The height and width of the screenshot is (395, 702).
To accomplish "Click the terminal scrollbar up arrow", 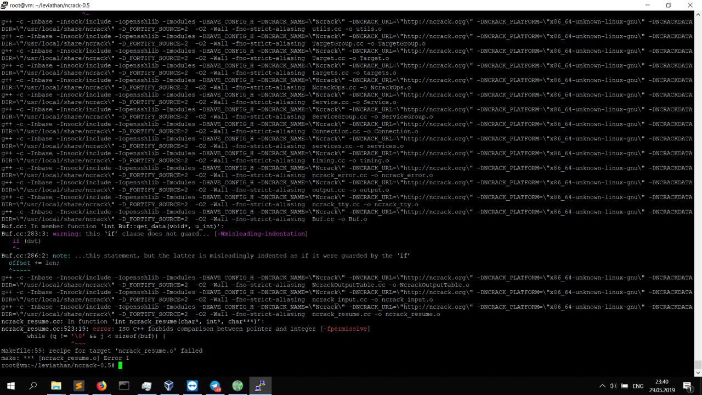I will [698, 15].
